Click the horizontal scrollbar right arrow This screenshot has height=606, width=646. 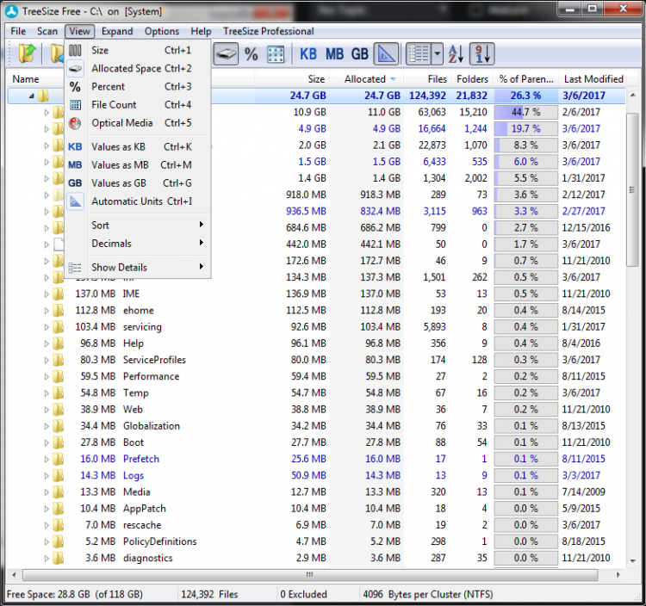tap(618, 575)
